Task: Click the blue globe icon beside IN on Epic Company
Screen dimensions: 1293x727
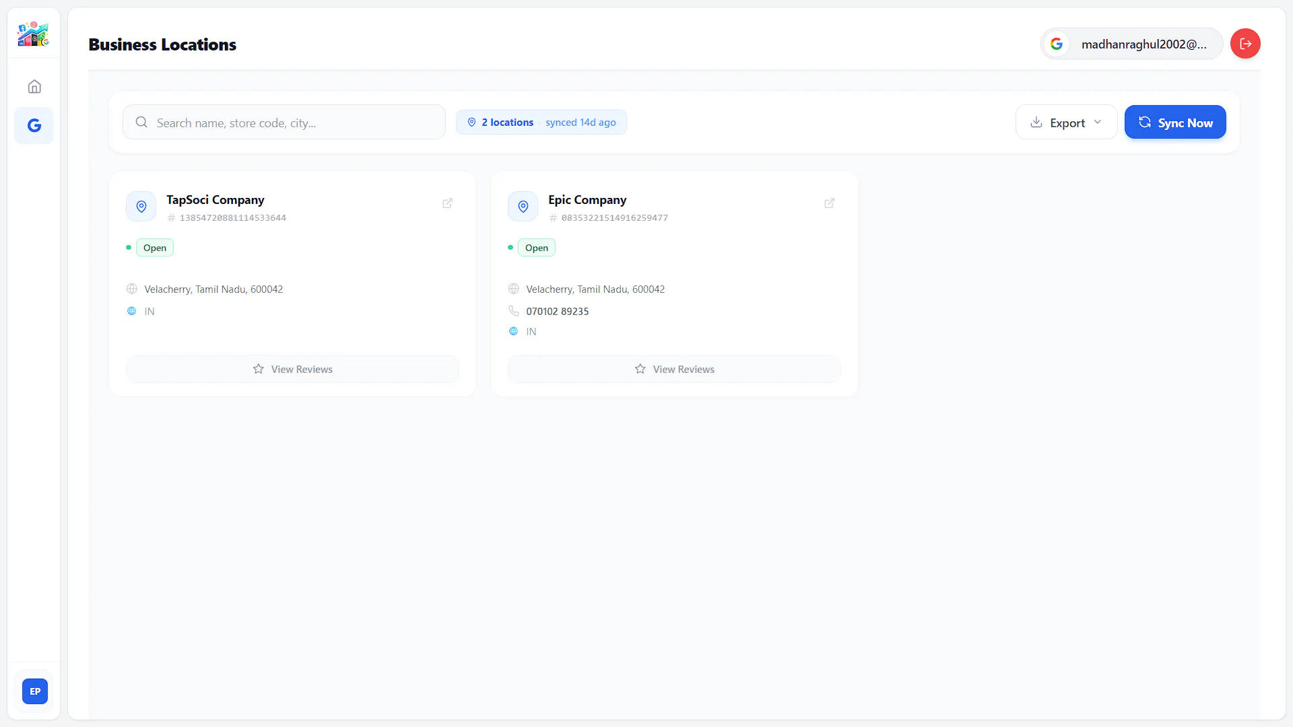Action: click(514, 331)
